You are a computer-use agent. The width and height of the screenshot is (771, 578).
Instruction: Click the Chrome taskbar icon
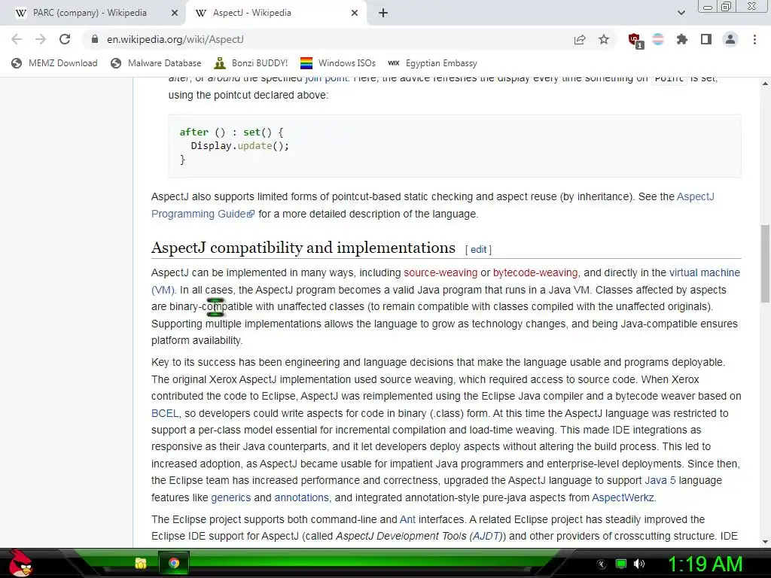point(174,563)
